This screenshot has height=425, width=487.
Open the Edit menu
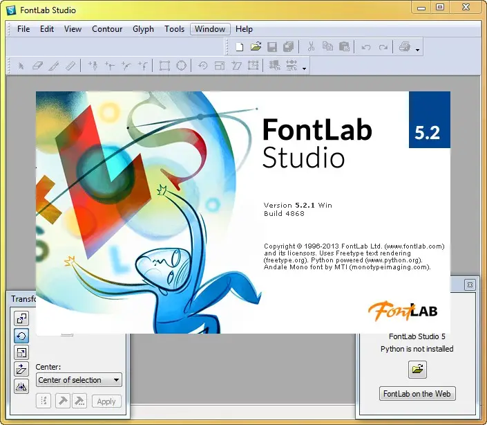click(47, 29)
